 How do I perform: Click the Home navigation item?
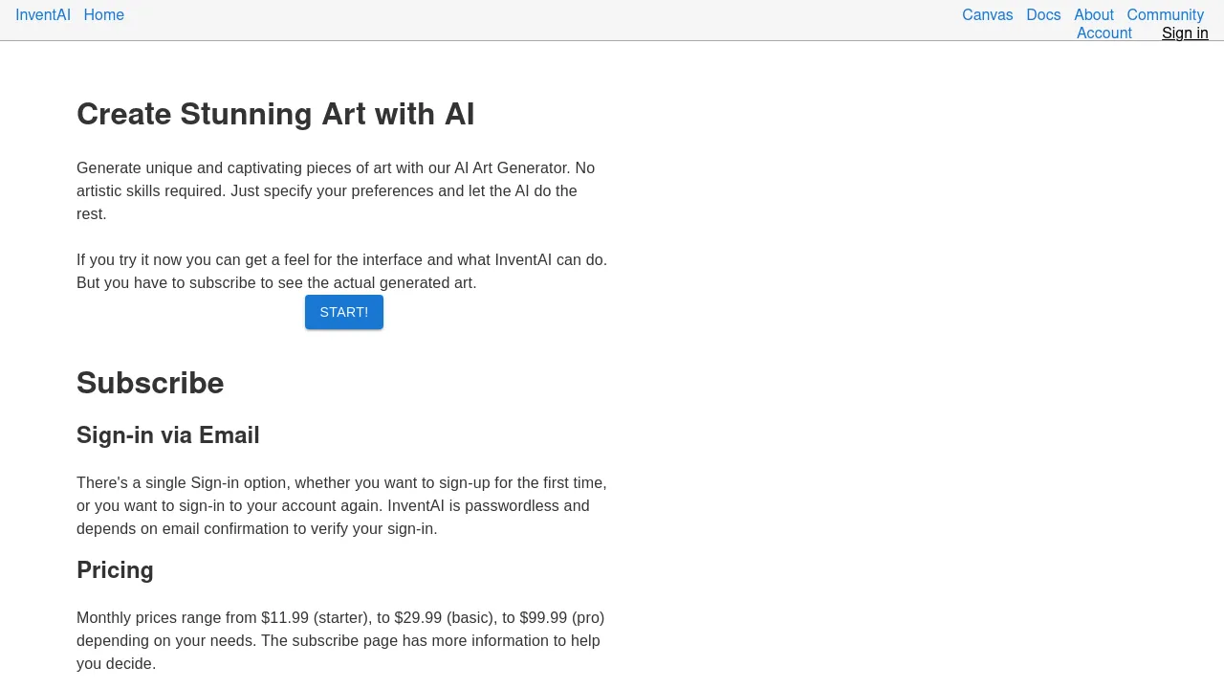(x=104, y=15)
